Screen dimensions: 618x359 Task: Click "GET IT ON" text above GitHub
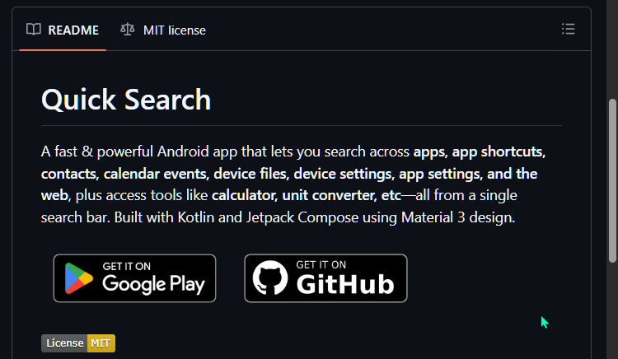coord(321,265)
